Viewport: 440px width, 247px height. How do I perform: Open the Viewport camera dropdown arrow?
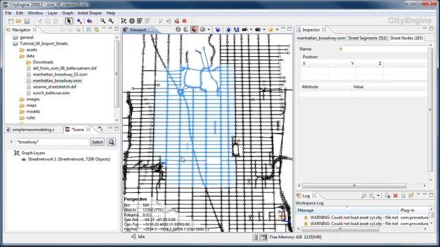[x=251, y=30]
